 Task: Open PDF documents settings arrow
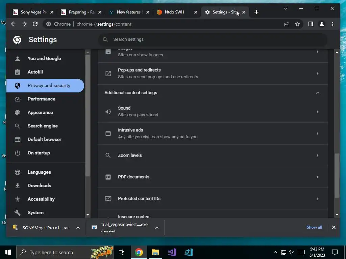[318, 177]
